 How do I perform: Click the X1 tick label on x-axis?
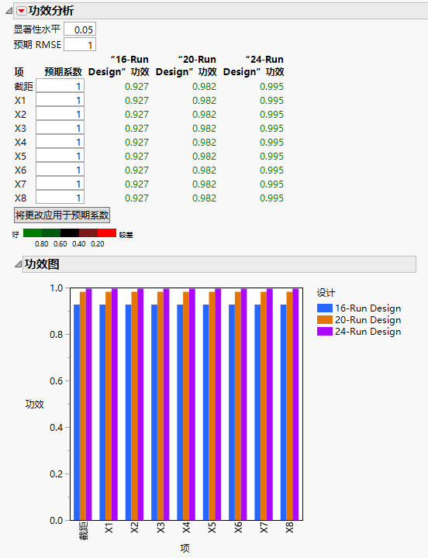click(109, 528)
